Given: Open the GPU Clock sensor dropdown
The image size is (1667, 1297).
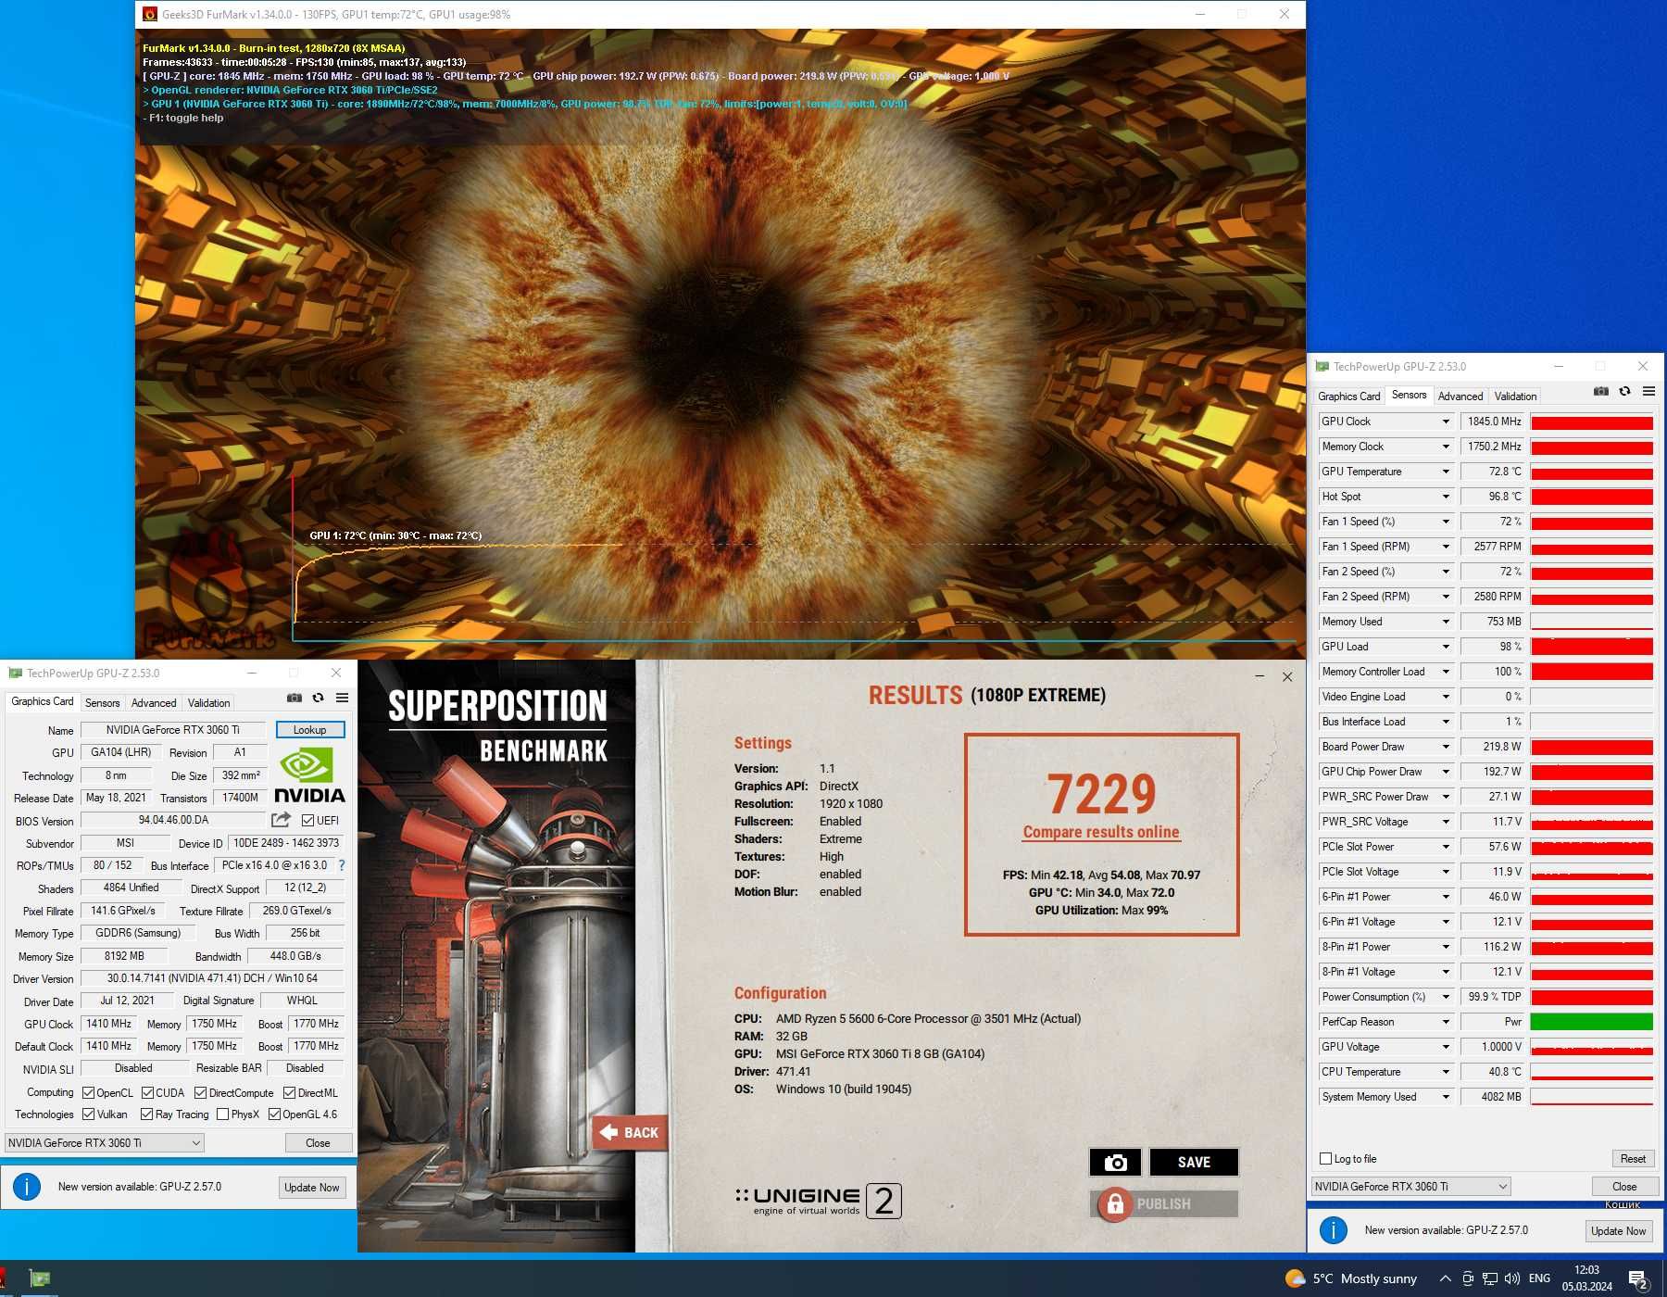Looking at the screenshot, I should 1446,422.
